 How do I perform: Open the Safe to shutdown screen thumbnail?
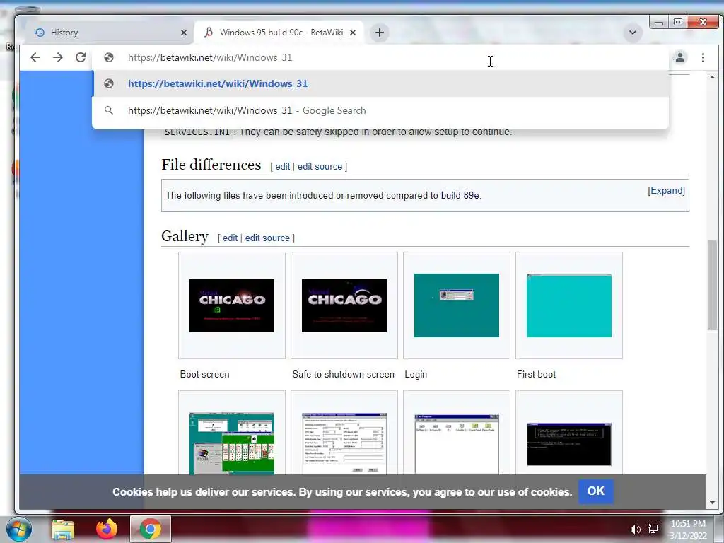tap(344, 305)
